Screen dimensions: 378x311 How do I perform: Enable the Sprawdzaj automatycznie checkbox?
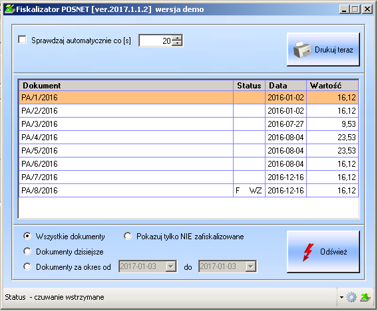tap(22, 40)
